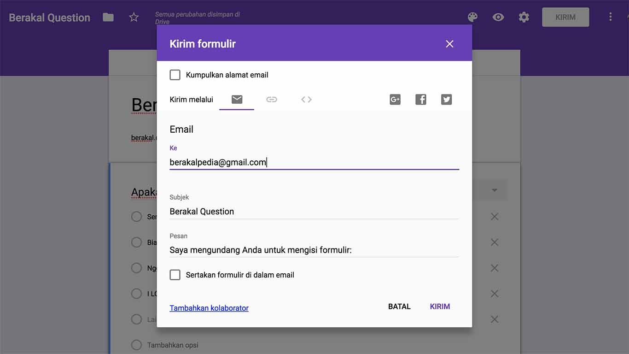Select the fifth answer option radio button
Viewport: 629px width, 354px height.
point(136,319)
